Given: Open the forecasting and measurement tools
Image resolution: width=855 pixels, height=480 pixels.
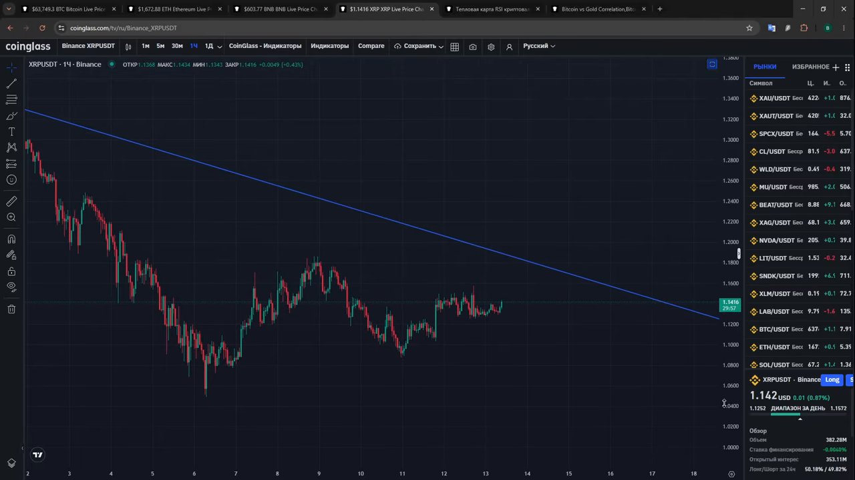Looking at the screenshot, I should [x=11, y=163].
